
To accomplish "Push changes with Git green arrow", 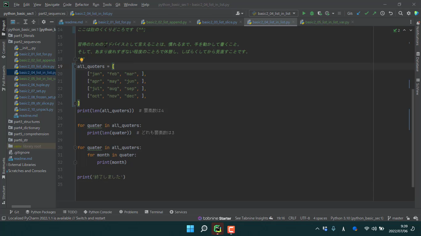I will point(374,14).
